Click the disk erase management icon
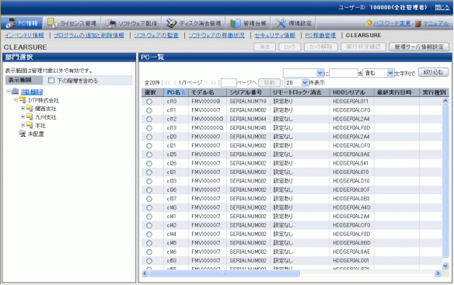The width and height of the screenshot is (454, 285). [171, 23]
